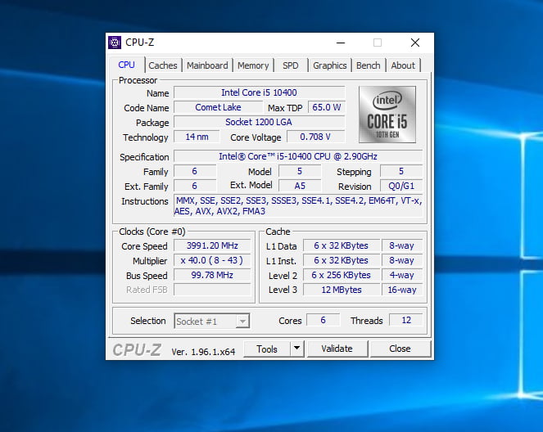Click the Ext. Family value '6'
This screenshot has height=432, width=543.
[195, 186]
